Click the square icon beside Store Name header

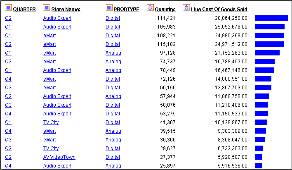pyautogui.click(x=47, y=8)
